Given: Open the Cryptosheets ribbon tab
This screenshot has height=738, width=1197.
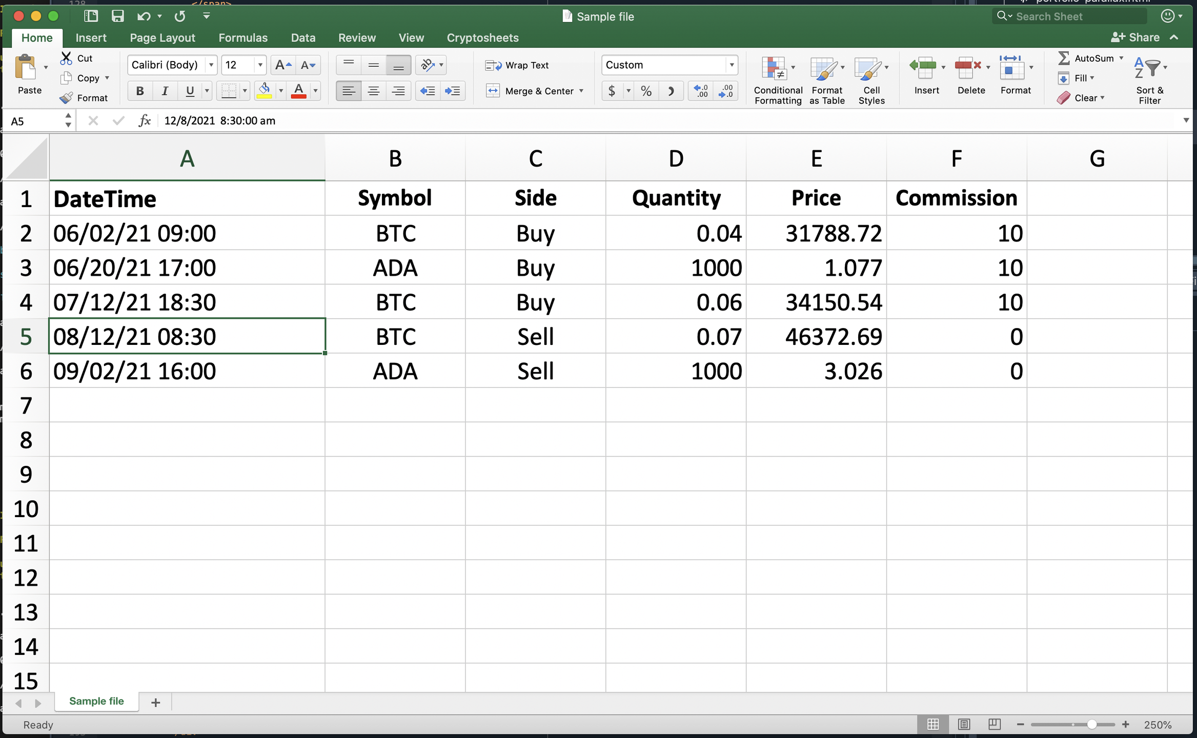Looking at the screenshot, I should (x=482, y=37).
